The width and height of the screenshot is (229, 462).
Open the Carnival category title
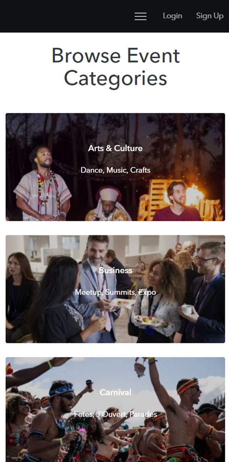(115, 392)
